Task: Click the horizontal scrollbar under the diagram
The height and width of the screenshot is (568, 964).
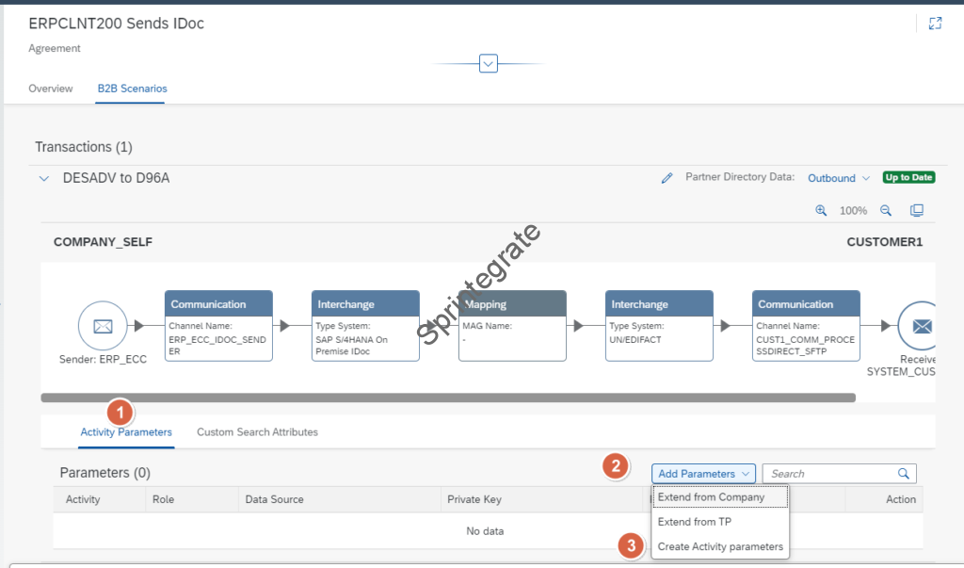Action: click(448, 398)
